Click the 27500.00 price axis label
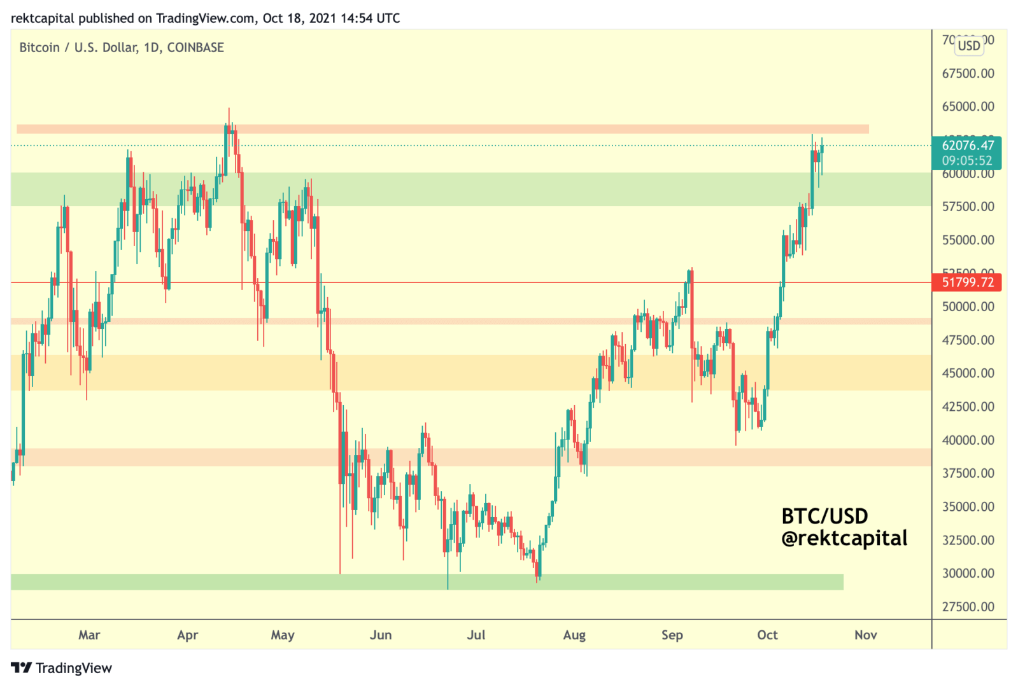This screenshot has height=687, width=1018. coord(968,606)
